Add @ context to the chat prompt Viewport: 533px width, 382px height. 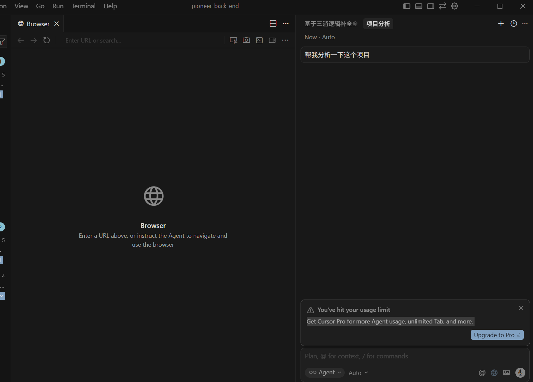click(482, 373)
